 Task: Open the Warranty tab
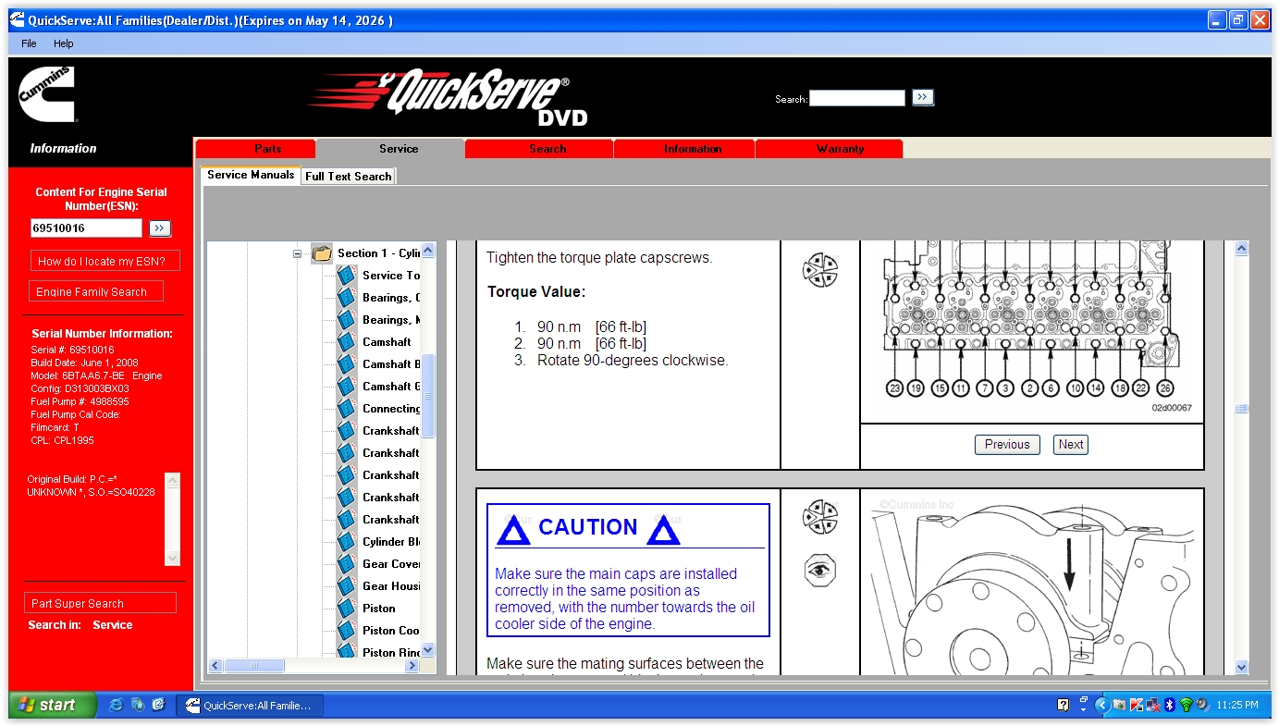[830, 149]
